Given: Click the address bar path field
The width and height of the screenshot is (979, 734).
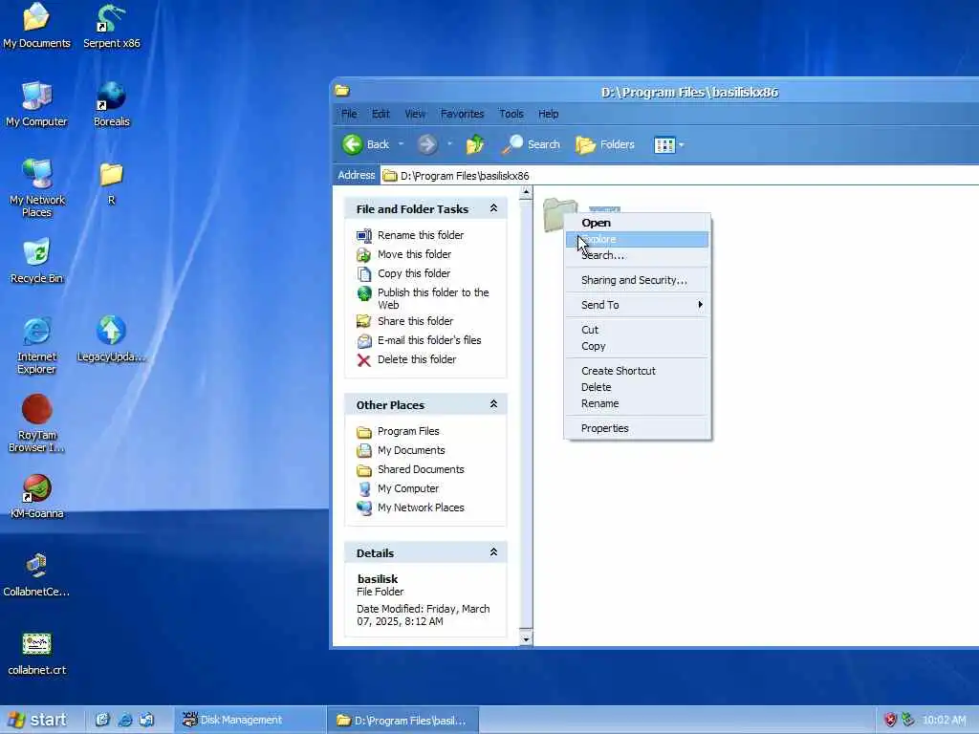Looking at the screenshot, I should 680,176.
